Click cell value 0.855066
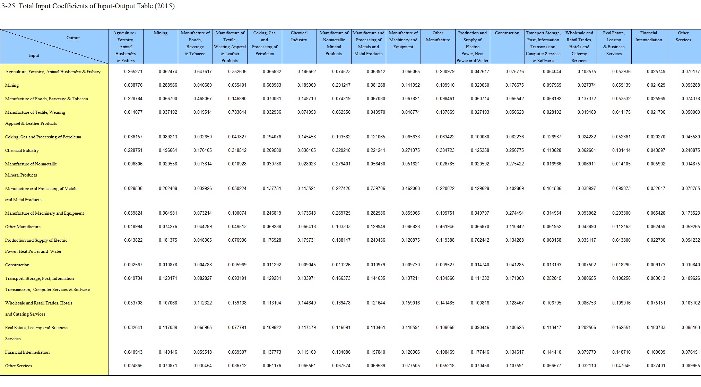This screenshot has width=701, height=387. [x=410, y=213]
